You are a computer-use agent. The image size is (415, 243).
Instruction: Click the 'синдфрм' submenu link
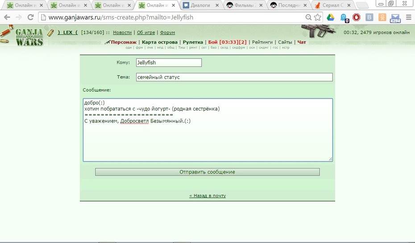[239, 48]
